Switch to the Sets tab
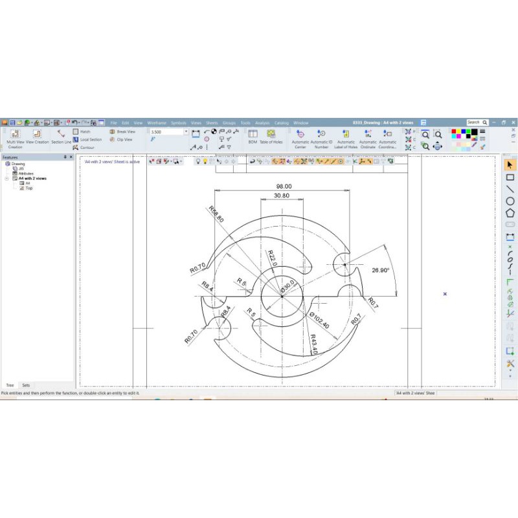This screenshot has height=518, width=518. [x=26, y=385]
